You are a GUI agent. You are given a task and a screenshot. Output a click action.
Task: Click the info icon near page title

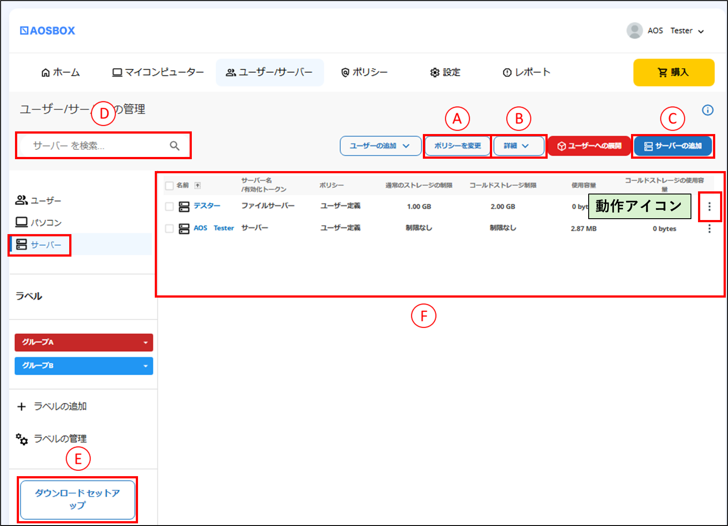click(708, 110)
